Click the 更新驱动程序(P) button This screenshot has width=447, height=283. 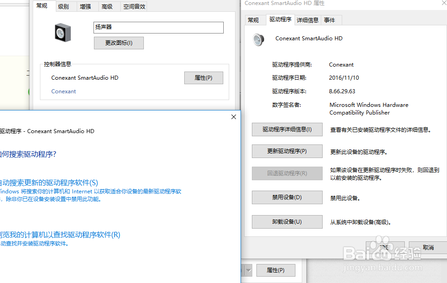(x=287, y=151)
